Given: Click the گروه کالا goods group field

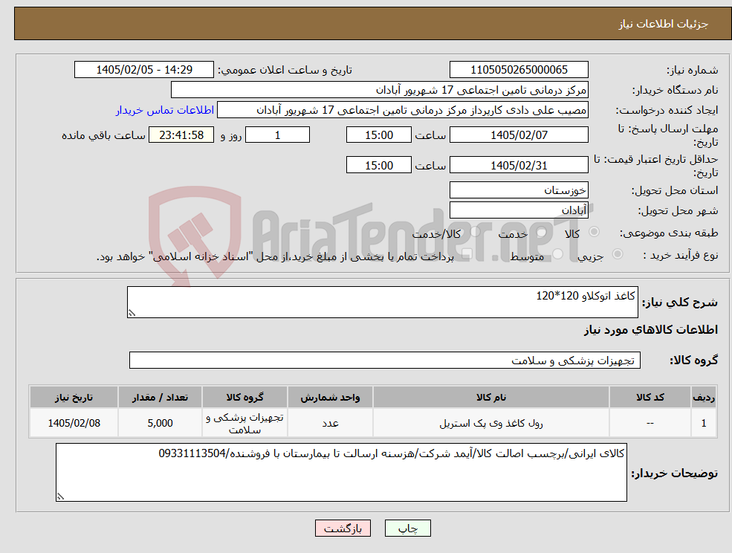Looking at the screenshot, I should tap(385, 360).
